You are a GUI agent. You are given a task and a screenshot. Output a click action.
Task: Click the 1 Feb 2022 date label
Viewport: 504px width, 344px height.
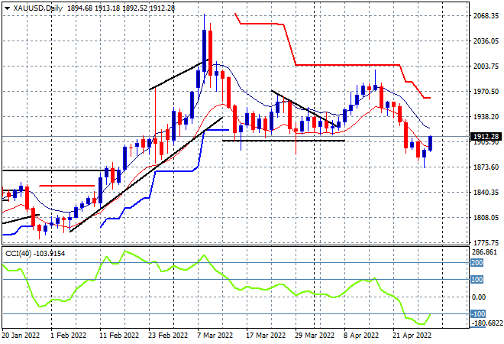68,335
